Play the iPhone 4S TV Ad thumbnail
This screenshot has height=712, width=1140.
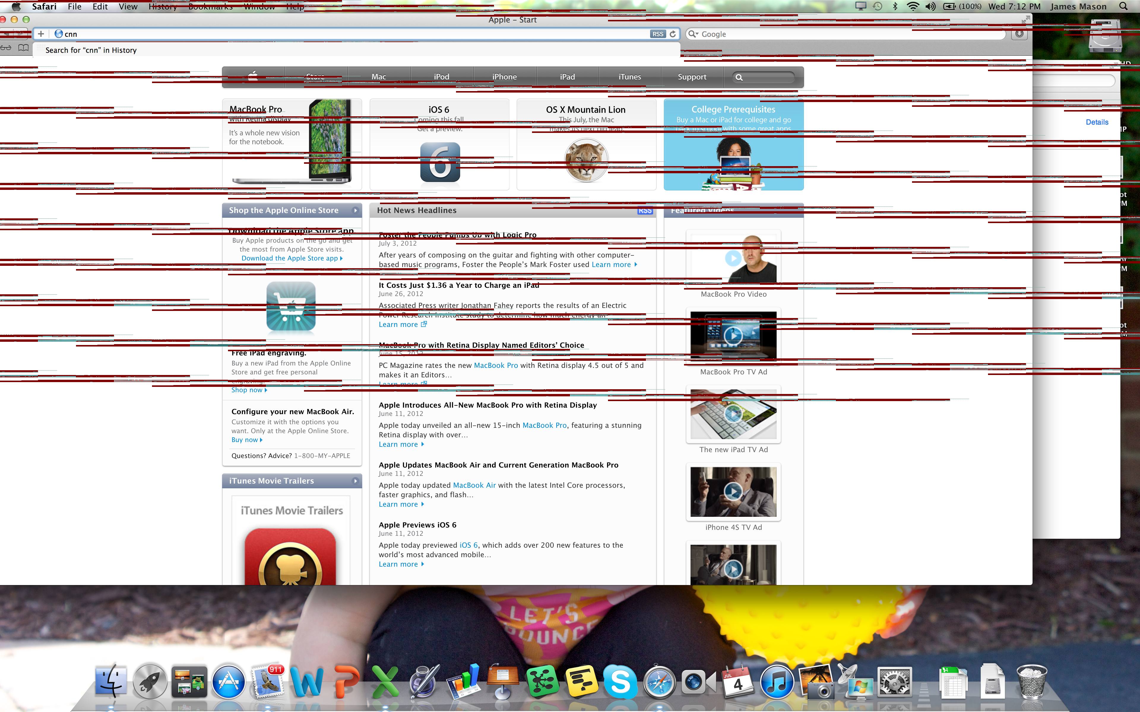pos(733,492)
